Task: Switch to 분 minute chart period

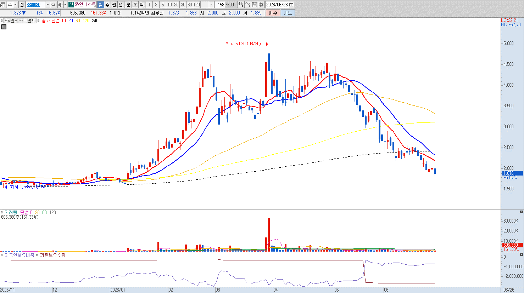Action: (x=128, y=5)
